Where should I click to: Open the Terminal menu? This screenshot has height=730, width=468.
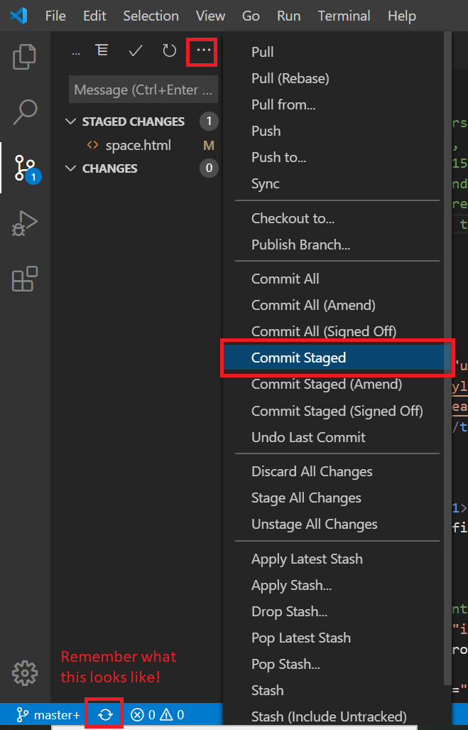click(x=344, y=16)
